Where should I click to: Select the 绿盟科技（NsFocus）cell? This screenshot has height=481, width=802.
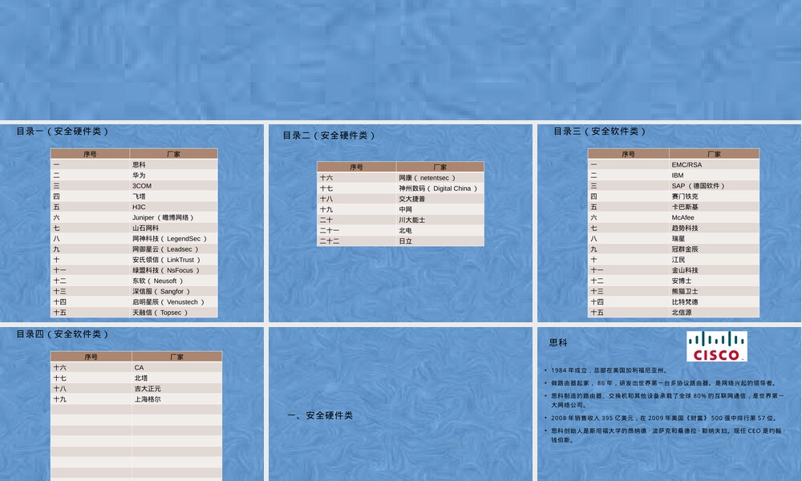[x=173, y=270]
